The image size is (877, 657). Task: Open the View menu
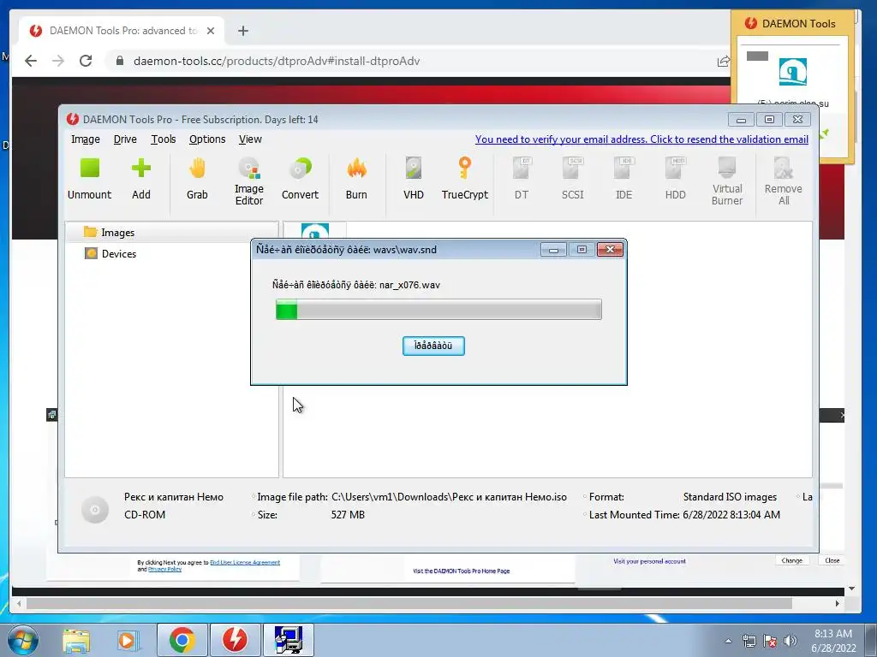point(250,139)
